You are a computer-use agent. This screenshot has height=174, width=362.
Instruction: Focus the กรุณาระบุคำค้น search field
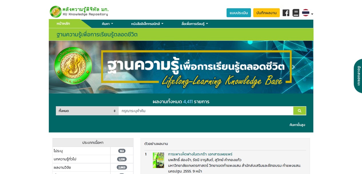(x=206, y=111)
